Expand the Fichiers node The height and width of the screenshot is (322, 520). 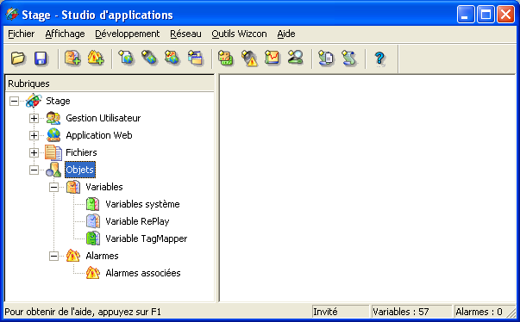(34, 152)
